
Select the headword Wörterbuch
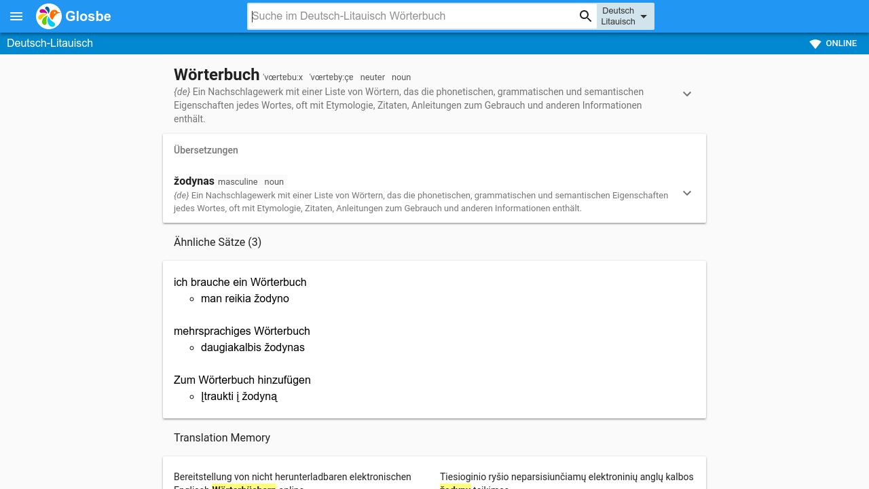click(x=217, y=75)
